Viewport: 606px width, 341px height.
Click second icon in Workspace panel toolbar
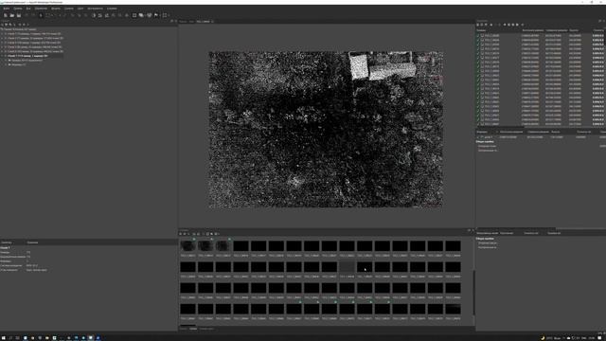point(6,25)
